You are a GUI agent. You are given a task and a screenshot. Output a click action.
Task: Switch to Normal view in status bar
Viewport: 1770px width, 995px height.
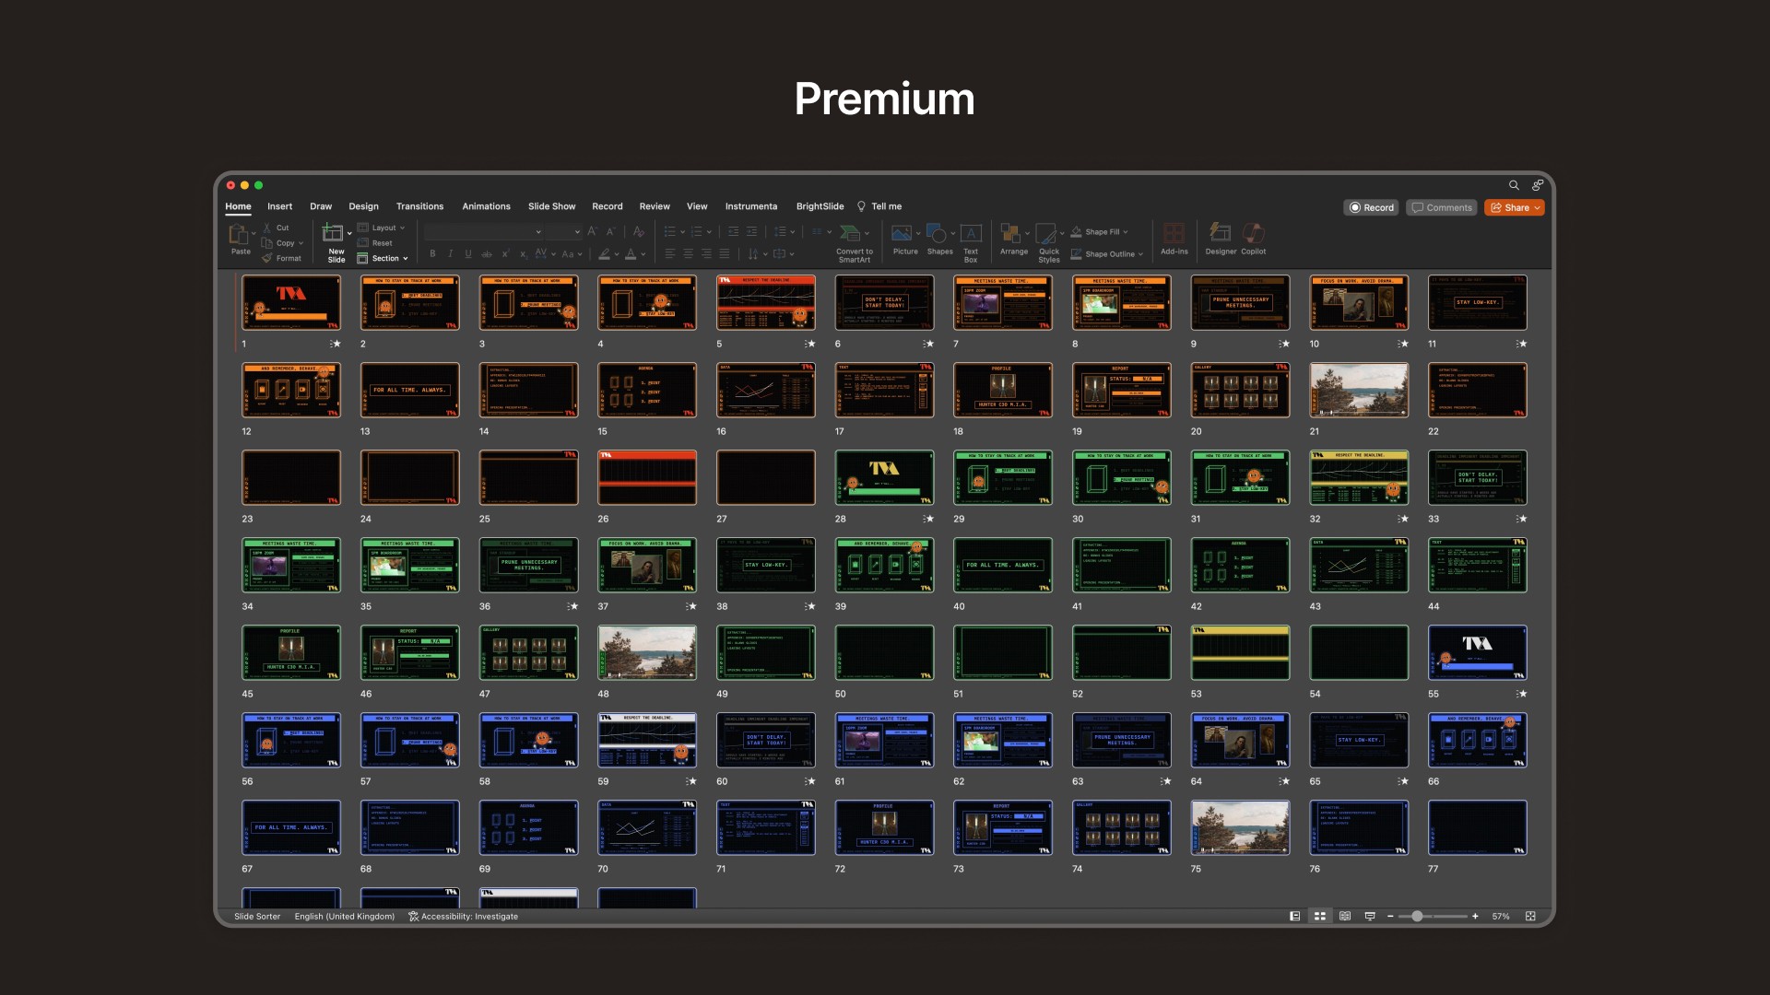(x=1294, y=917)
